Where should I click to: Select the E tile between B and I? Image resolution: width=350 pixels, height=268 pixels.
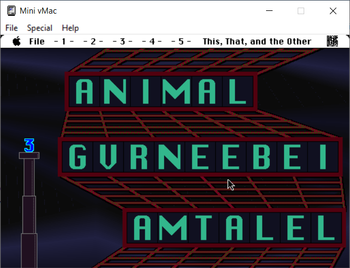292,157
